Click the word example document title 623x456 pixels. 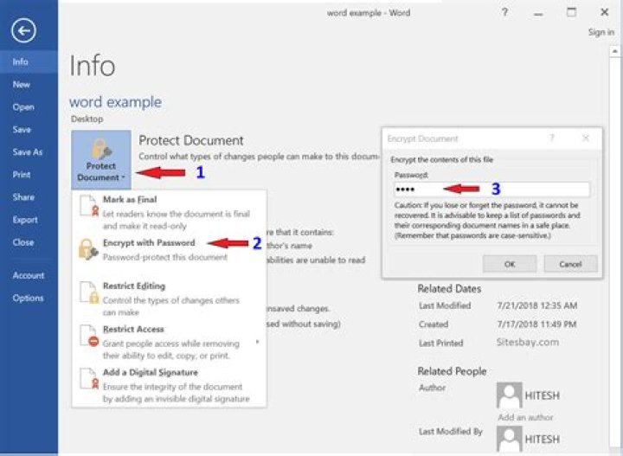pyautogui.click(x=115, y=102)
